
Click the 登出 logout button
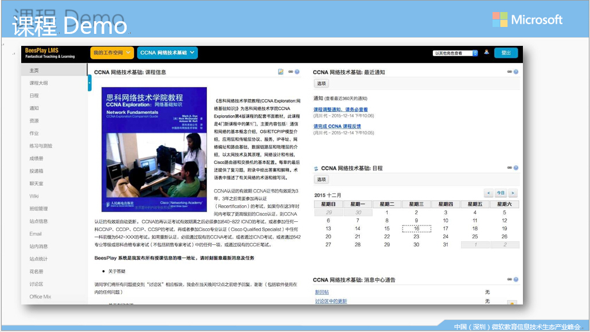(506, 53)
